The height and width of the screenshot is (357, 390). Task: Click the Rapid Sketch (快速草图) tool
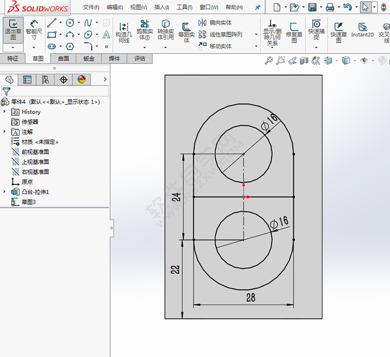[339, 33]
